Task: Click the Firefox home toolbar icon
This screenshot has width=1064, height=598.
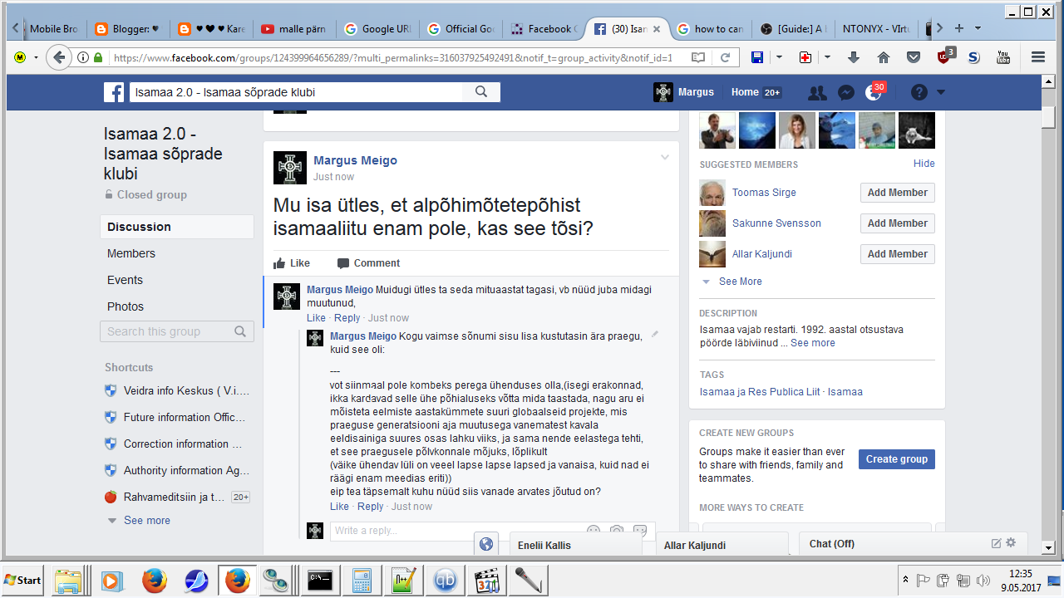Action: [x=884, y=57]
